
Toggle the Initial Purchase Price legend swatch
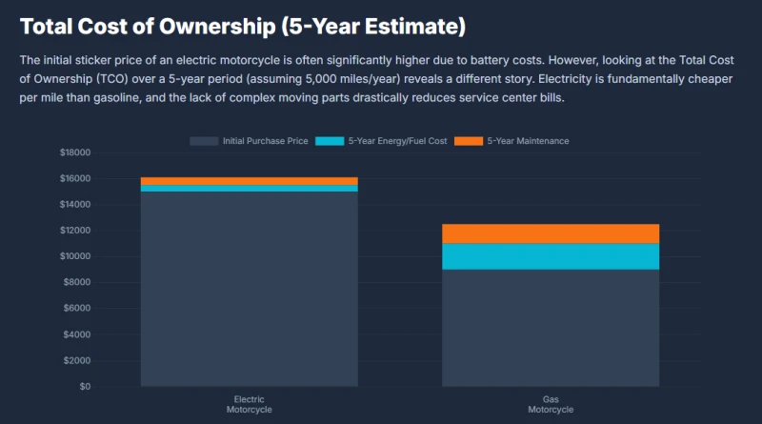[204, 141]
